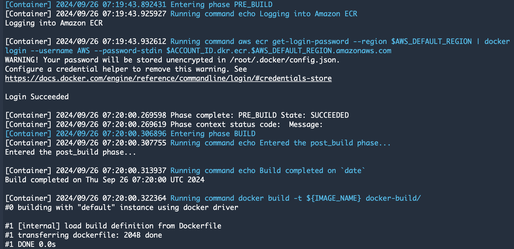514x249 pixels.
Task: Click the '#1 DONE 0.0s' line
Action: coord(30,244)
